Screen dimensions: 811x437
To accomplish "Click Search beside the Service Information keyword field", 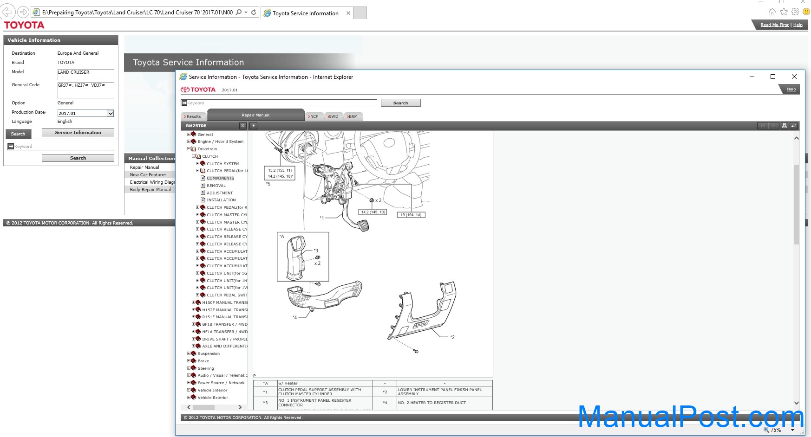I will [400, 103].
